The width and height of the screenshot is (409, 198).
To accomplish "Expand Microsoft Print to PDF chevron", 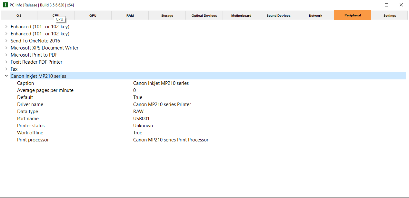I will [6, 55].
